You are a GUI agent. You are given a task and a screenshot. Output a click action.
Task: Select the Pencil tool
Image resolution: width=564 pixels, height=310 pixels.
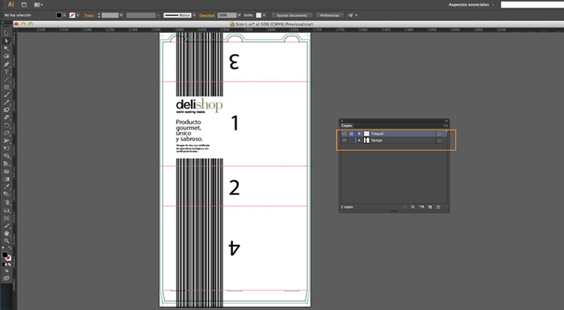(x=6, y=102)
